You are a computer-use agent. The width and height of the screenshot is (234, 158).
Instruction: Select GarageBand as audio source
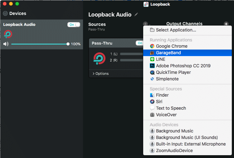tap(168, 53)
